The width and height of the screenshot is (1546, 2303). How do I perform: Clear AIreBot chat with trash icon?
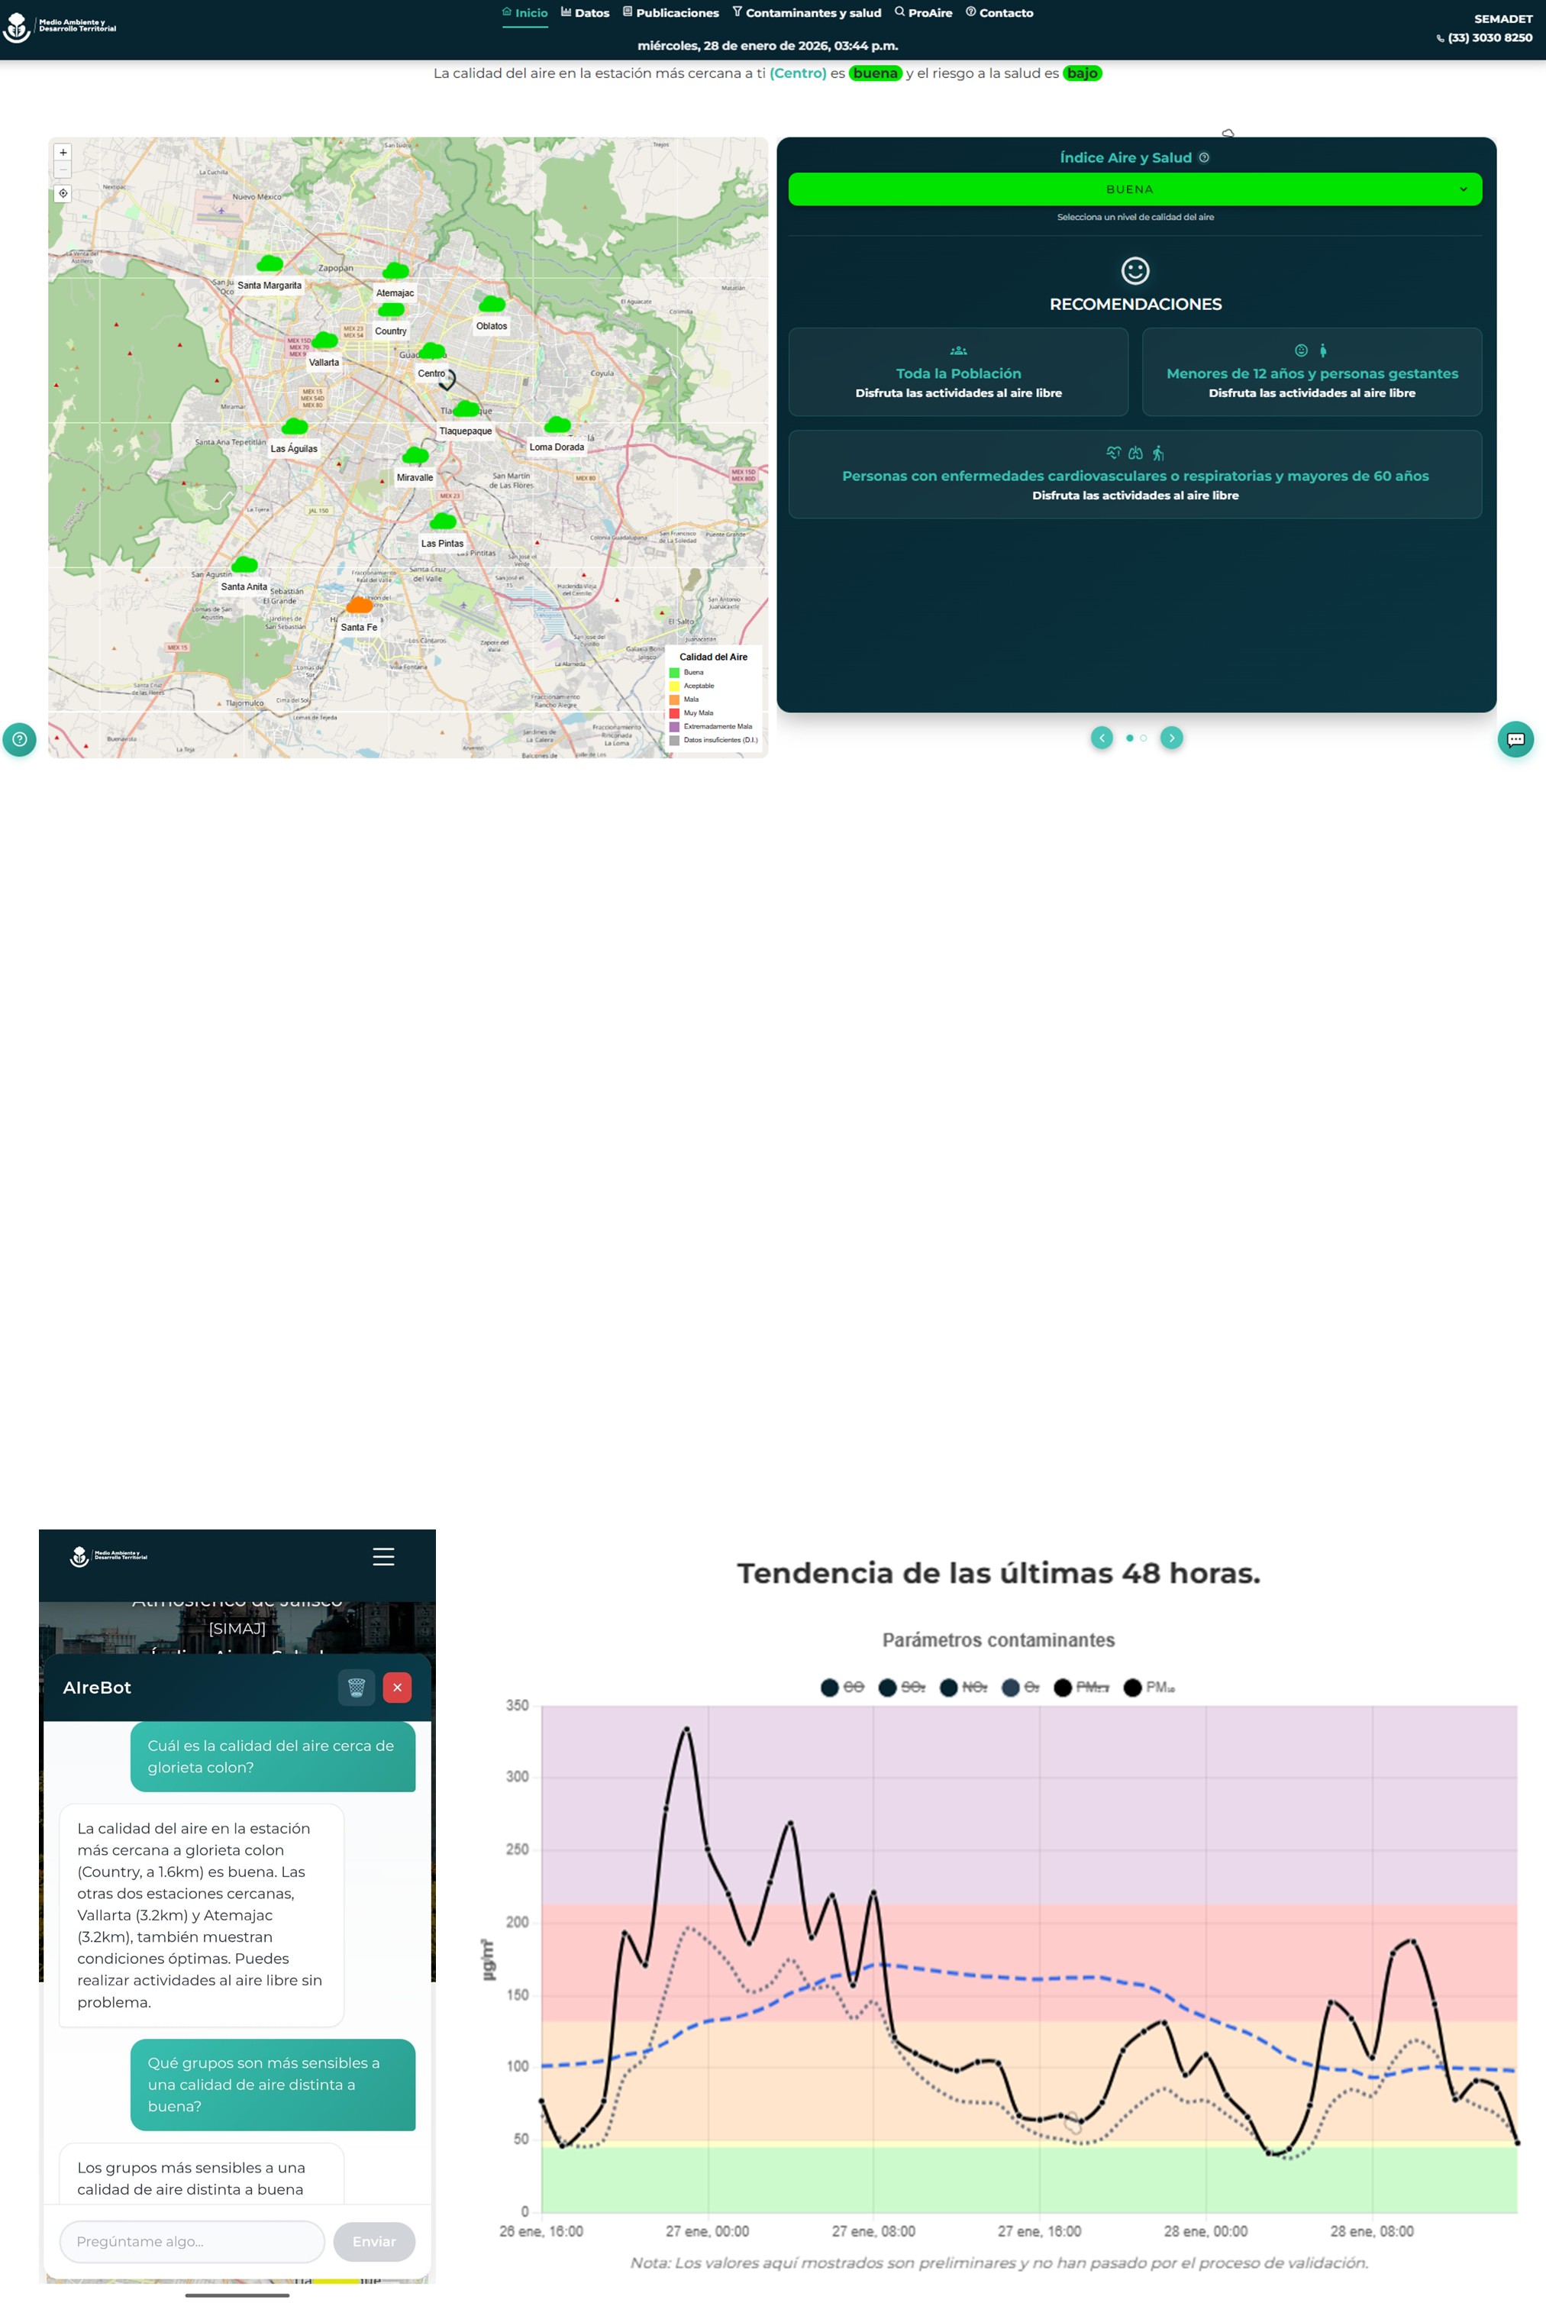click(x=356, y=1687)
